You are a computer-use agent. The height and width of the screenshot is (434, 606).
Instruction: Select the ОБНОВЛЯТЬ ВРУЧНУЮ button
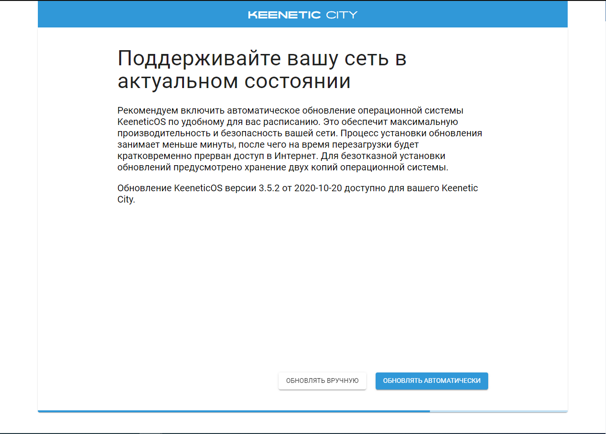(322, 381)
